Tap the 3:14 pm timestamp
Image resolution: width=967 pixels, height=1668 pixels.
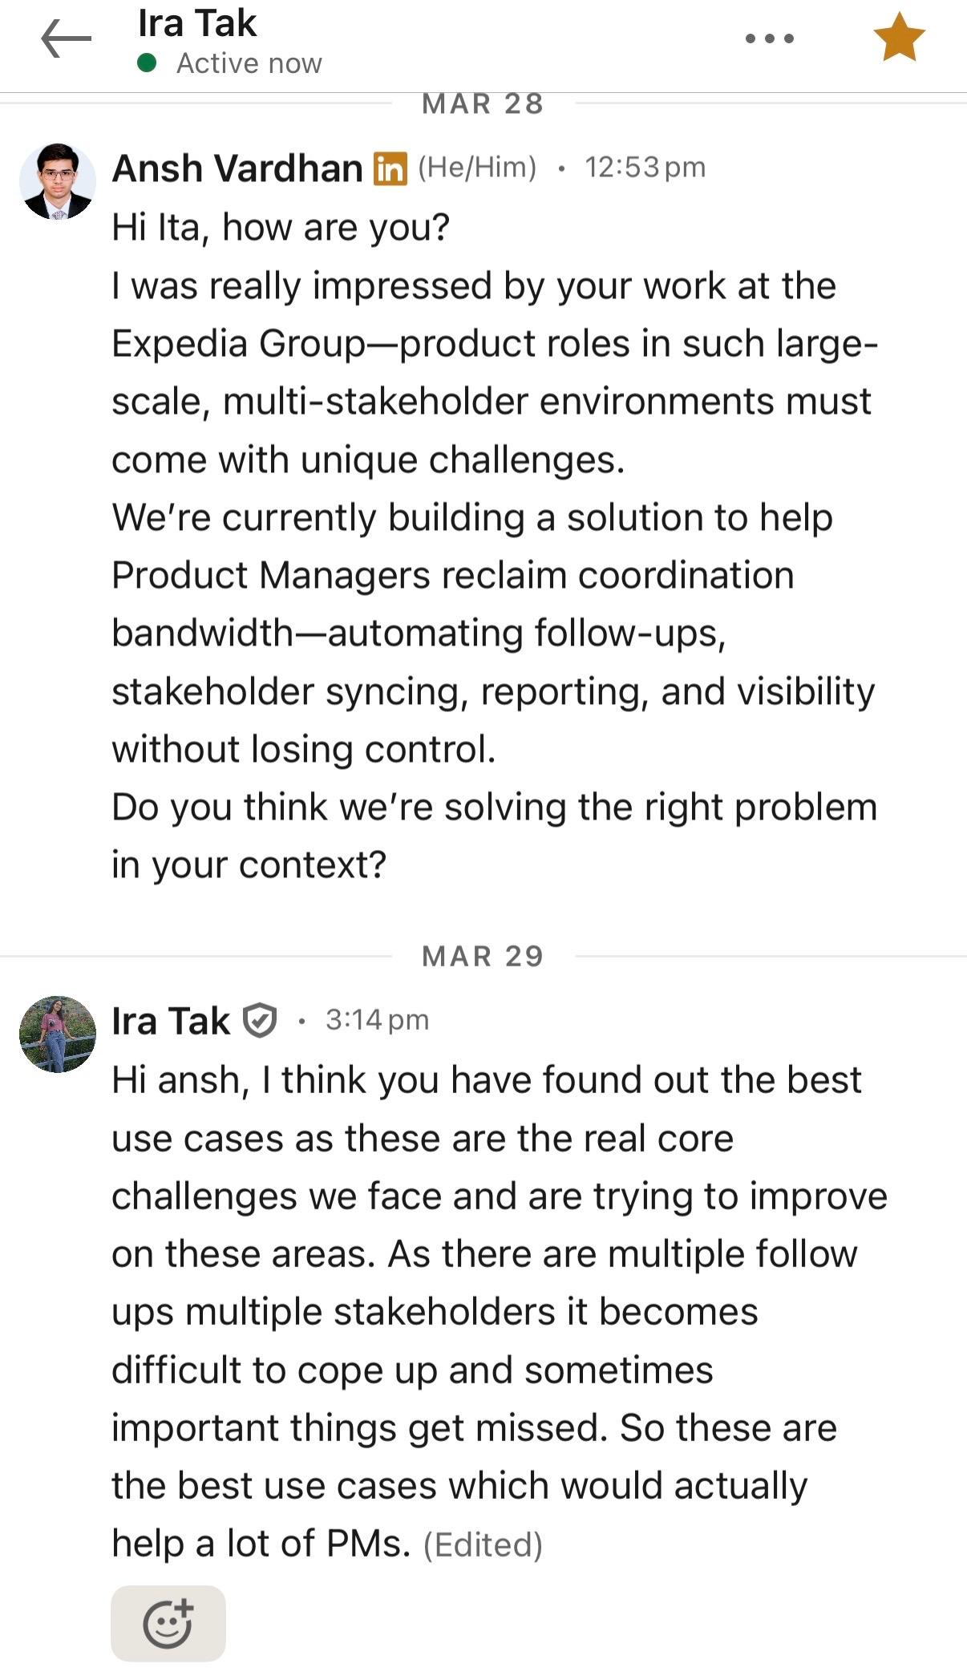pyautogui.click(x=377, y=1020)
